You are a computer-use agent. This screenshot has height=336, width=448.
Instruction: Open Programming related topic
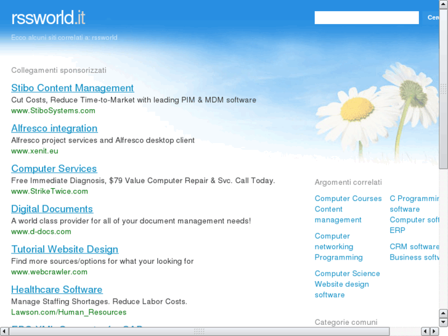(338, 257)
